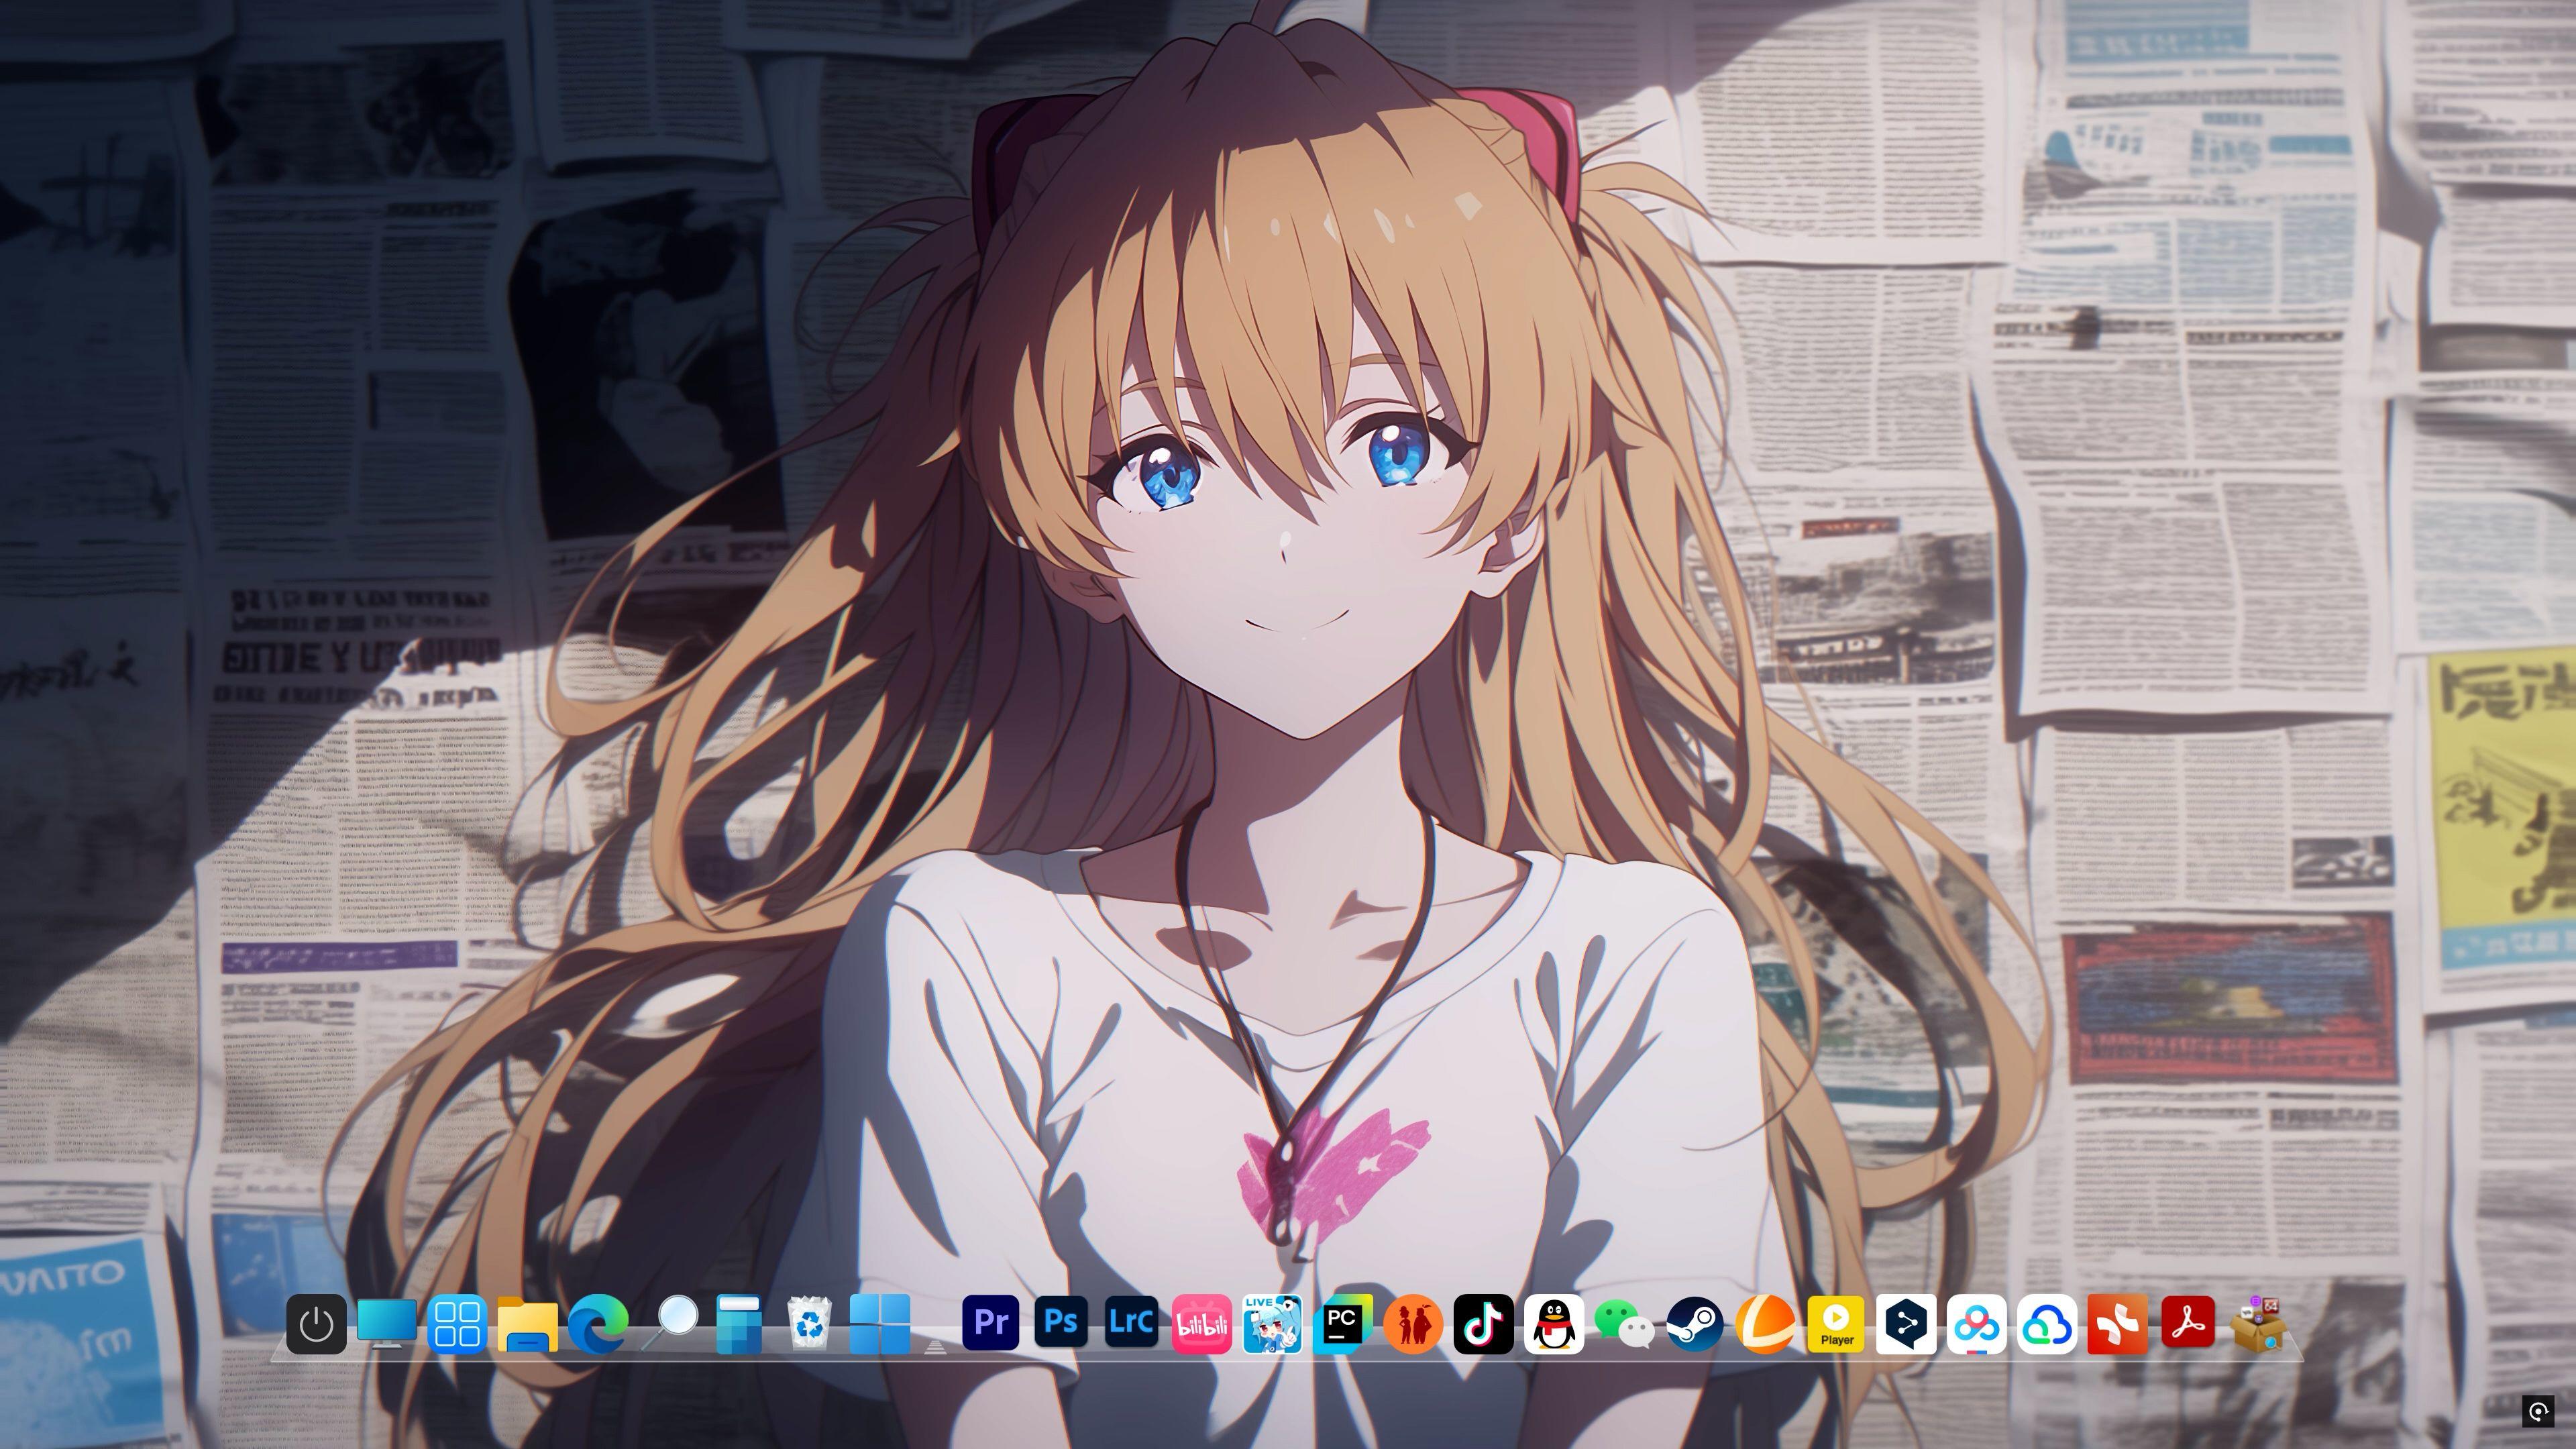
Task: Open the cardboard box software icon
Action: click(x=2259, y=1325)
